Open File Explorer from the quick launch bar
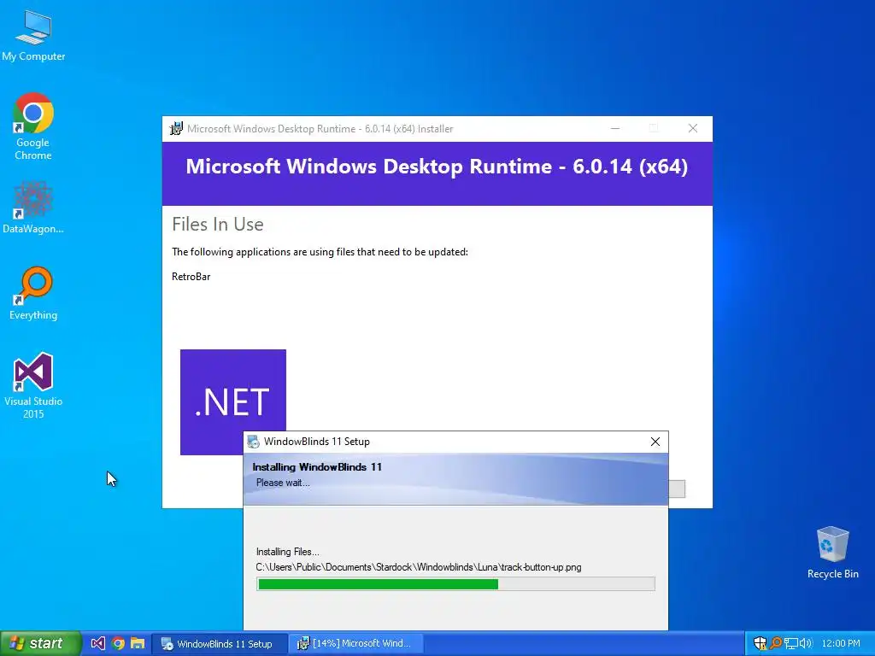 [138, 643]
